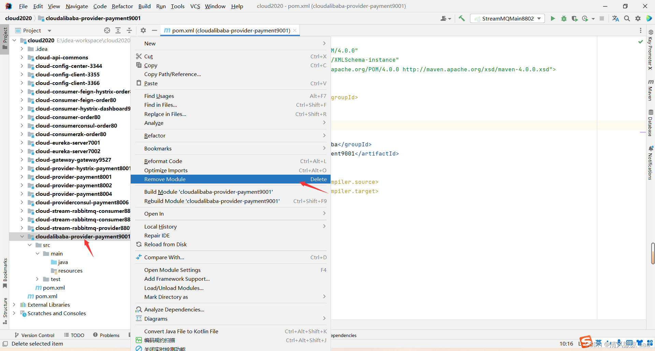Screen dimensions: 655x351
Task: Open the Translate icon in toolbar
Action: pyautogui.click(x=615, y=18)
